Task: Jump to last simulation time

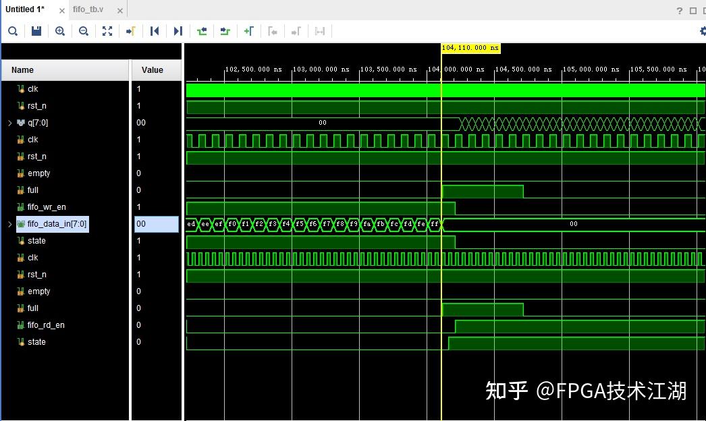Action: tap(178, 31)
